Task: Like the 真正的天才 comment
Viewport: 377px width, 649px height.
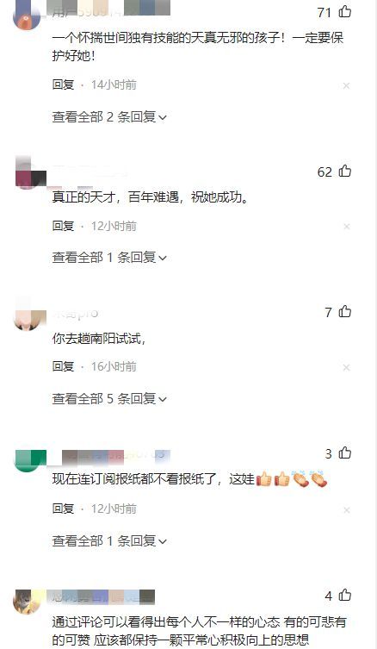Action: 345,171
